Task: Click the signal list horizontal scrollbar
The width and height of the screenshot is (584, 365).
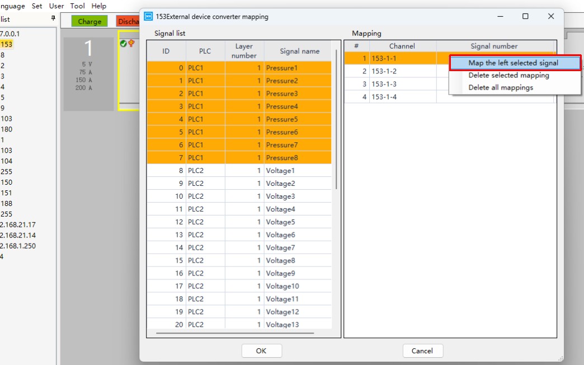Action: pyautogui.click(x=235, y=334)
